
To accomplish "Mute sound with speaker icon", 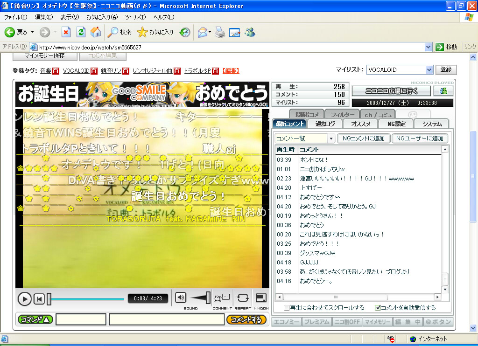I will click(x=181, y=298).
